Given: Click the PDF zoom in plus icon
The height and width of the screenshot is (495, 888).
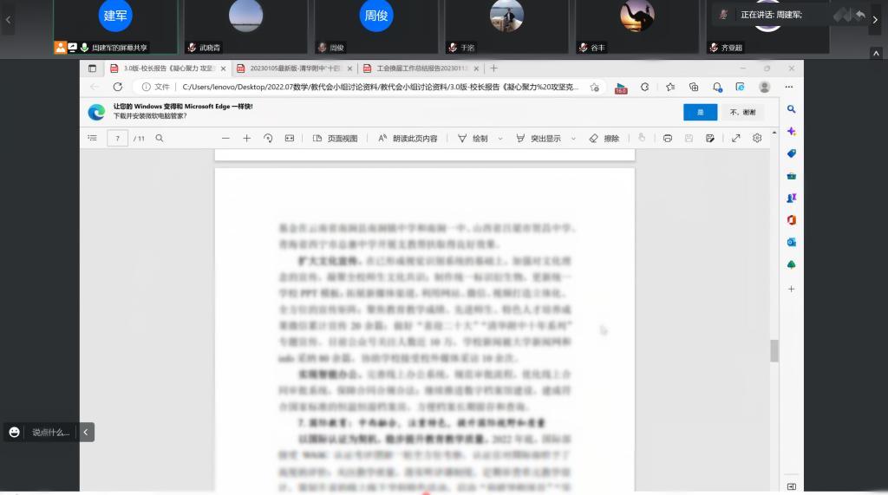Looking at the screenshot, I should pos(246,138).
